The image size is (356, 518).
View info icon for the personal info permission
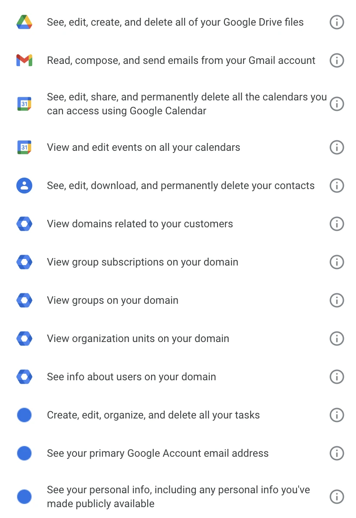coord(337,497)
